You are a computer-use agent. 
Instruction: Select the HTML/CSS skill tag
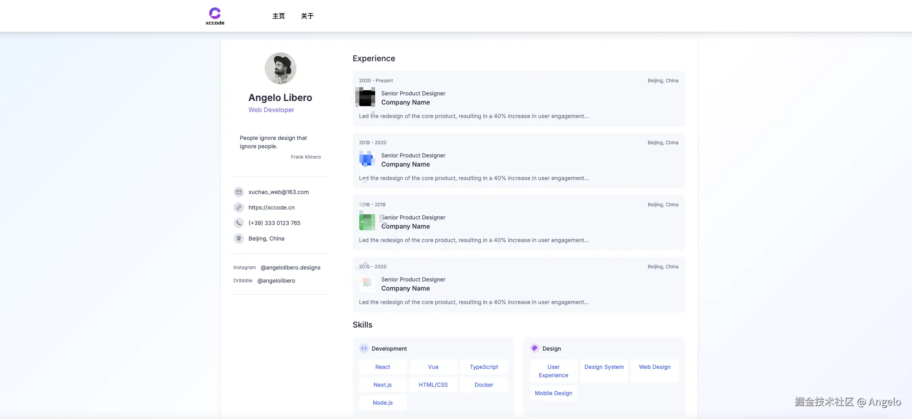(434, 385)
